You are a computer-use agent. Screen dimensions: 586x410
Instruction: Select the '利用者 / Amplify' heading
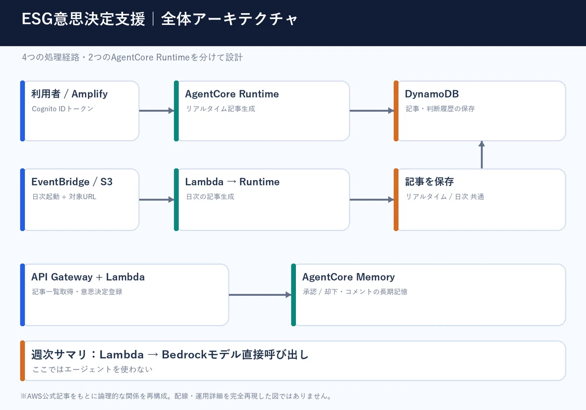[69, 94]
